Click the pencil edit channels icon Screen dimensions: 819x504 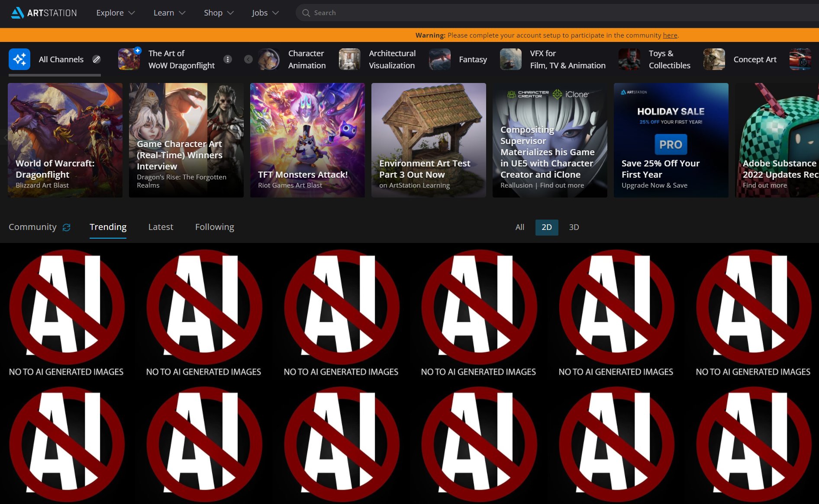[97, 59]
